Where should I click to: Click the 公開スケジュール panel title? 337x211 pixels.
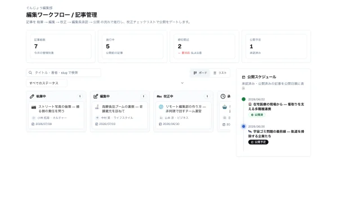point(262,77)
